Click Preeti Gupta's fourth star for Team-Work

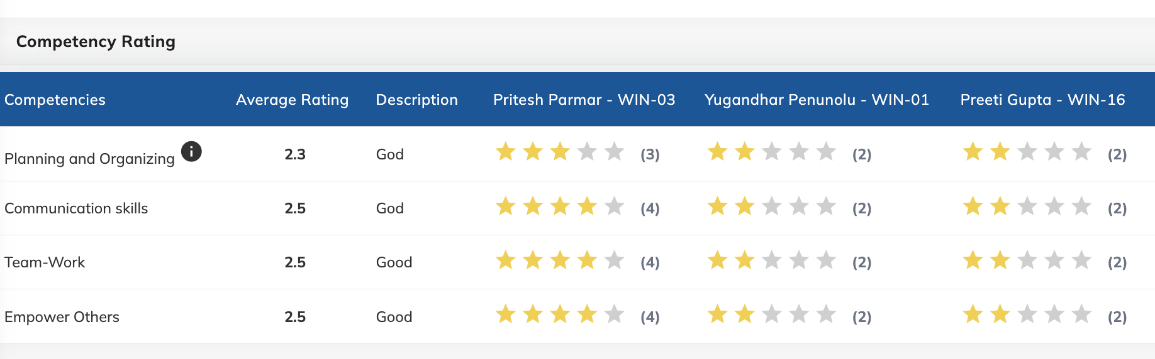point(1054,260)
